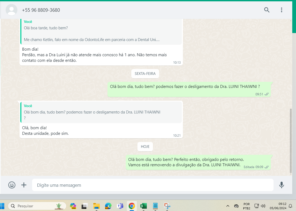Viewport: 296px width, 211px height.
Task: Open Microsoft Teams from the taskbar
Action: tap(120, 206)
